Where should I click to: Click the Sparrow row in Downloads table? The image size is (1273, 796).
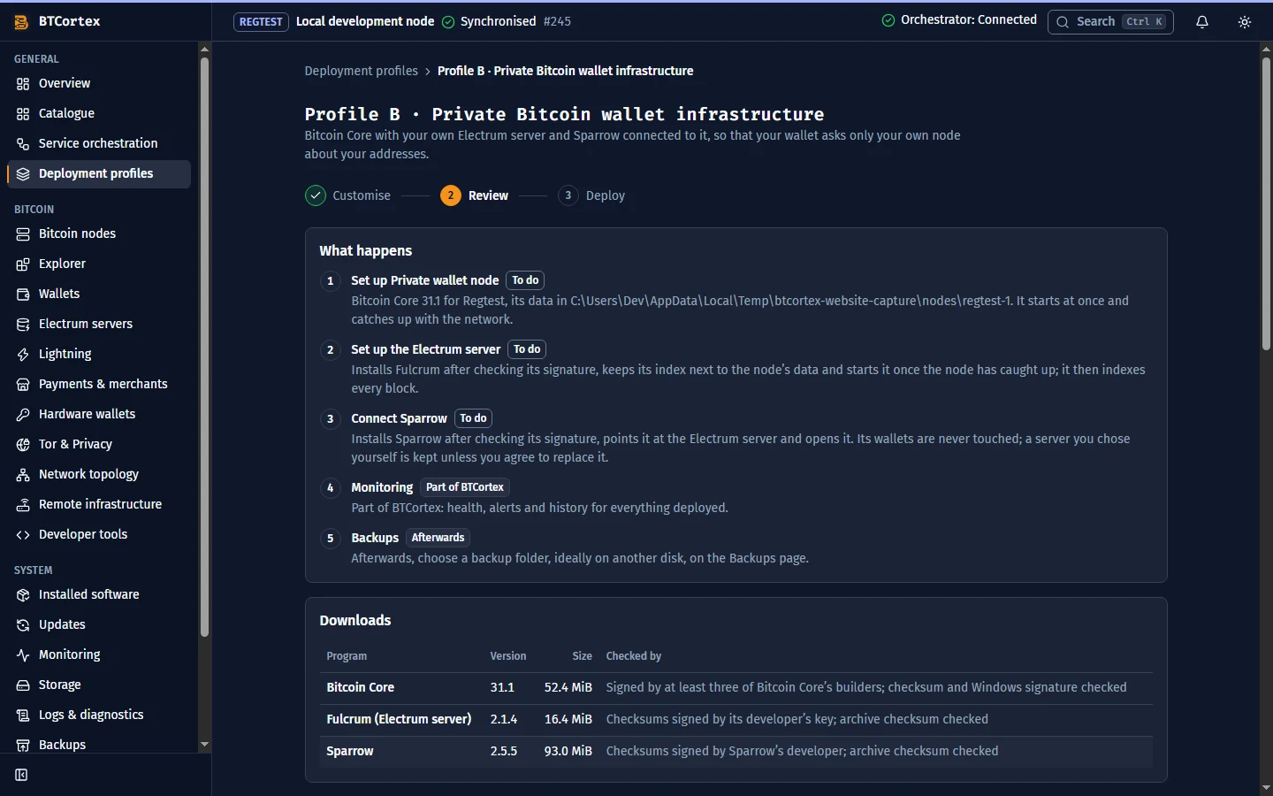click(736, 752)
